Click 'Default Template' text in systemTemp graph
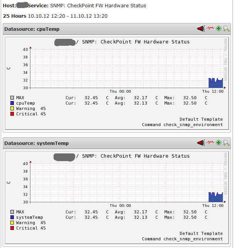Screen dimensions: 241x248 click(201, 233)
